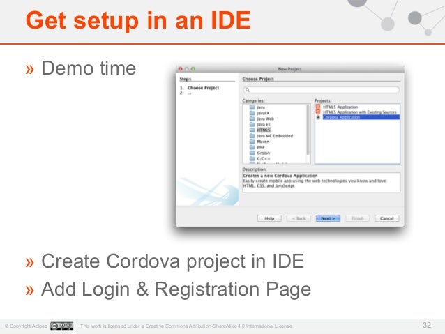The width and height of the screenshot is (445, 334).
Task: Click the Maven folder icon
Action: 252,142
